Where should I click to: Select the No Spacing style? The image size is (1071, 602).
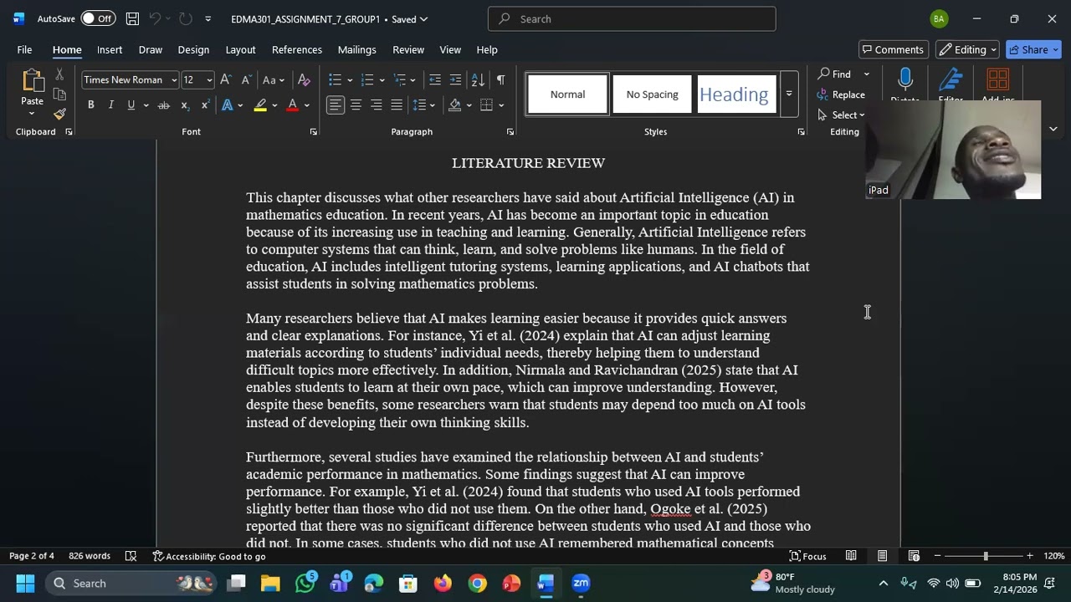click(x=652, y=94)
